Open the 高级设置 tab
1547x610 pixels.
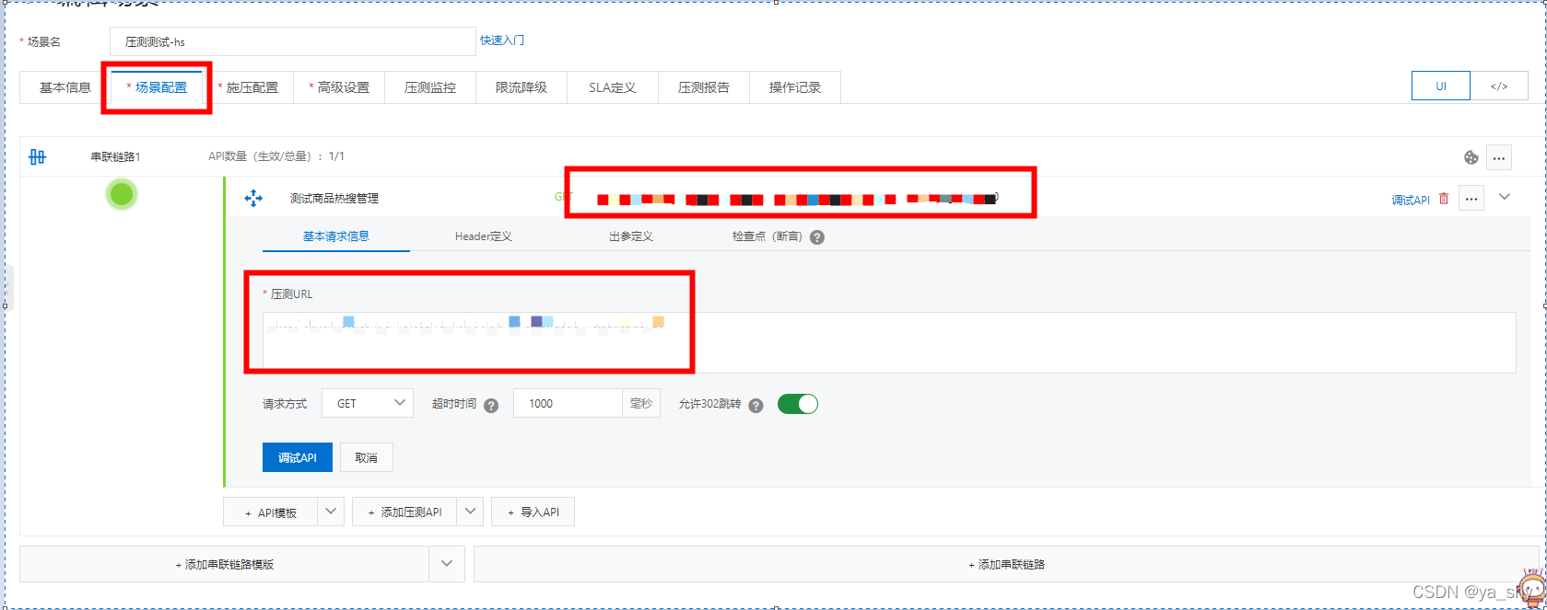click(x=339, y=87)
